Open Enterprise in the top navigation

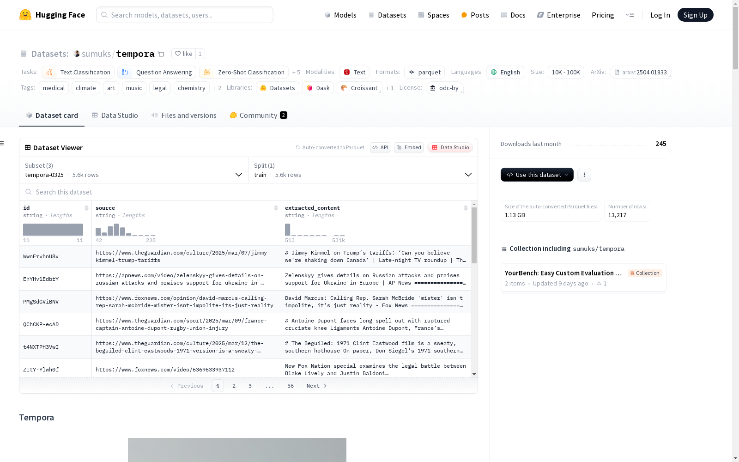coord(558,15)
